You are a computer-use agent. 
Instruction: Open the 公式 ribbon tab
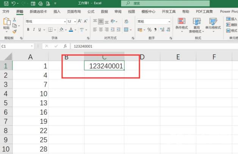coord(91,12)
